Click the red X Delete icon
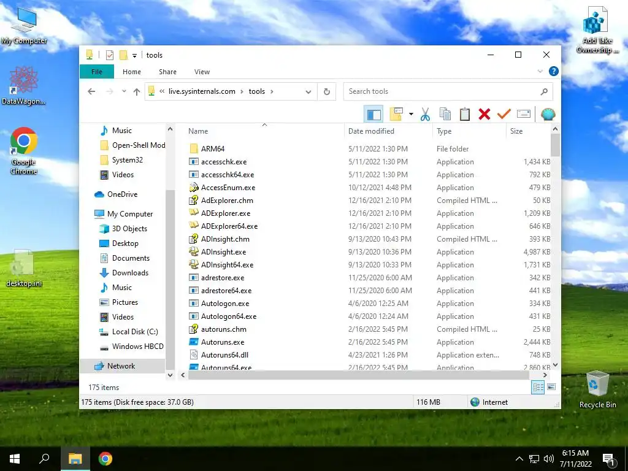The height and width of the screenshot is (471, 628). pos(484,115)
